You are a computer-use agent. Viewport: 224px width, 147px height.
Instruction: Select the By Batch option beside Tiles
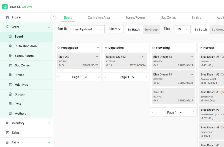(200, 30)
